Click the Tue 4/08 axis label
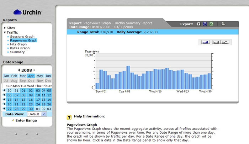 click(124, 92)
